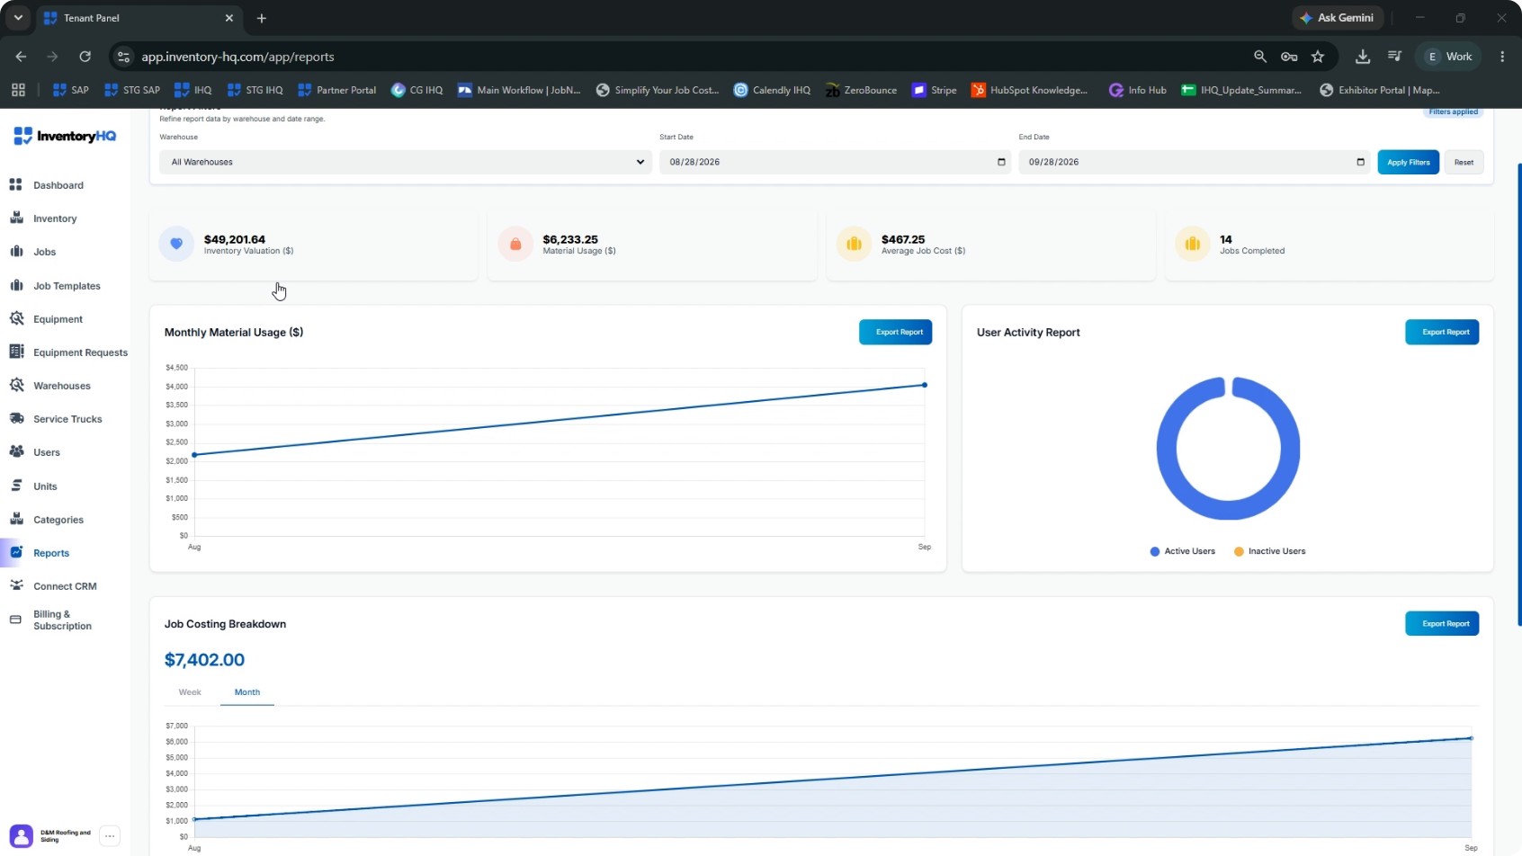Click the Start Date field 08/28/2026
1522x856 pixels.
click(x=835, y=162)
